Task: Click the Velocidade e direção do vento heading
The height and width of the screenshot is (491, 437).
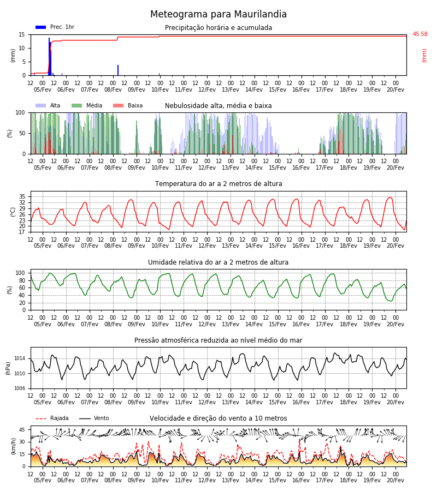Action: (218, 418)
